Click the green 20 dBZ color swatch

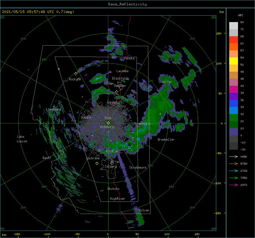coord(233,118)
